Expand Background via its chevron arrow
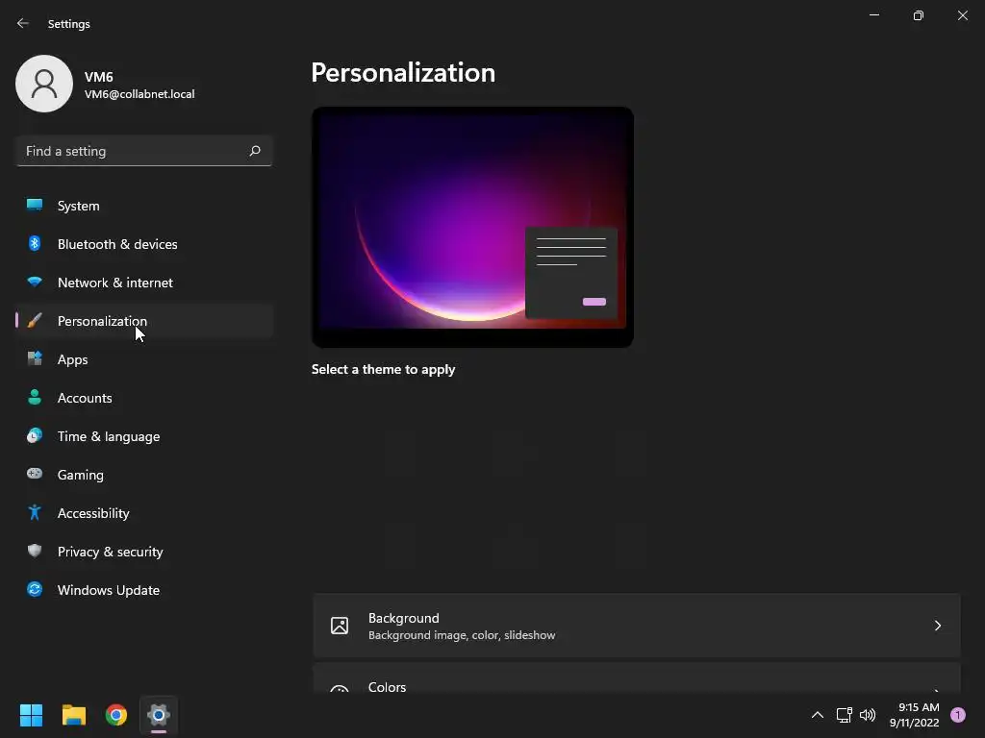985x738 pixels. [937, 626]
